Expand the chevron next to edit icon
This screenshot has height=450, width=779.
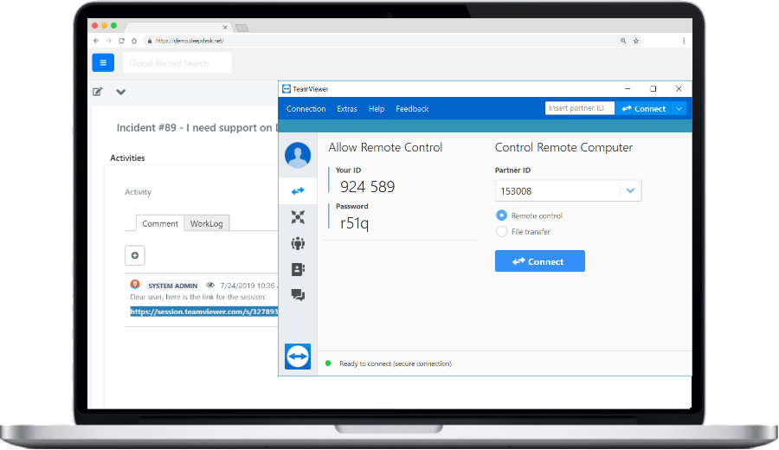pyautogui.click(x=120, y=92)
